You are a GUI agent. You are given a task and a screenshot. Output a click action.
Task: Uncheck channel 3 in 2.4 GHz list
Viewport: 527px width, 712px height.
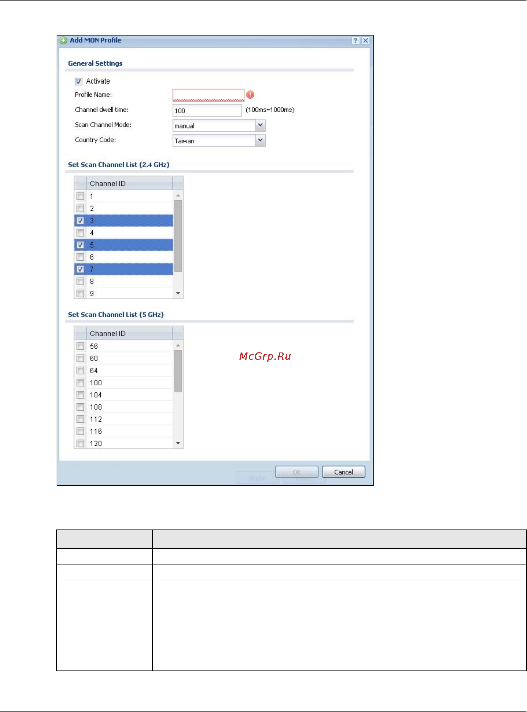[x=80, y=221]
